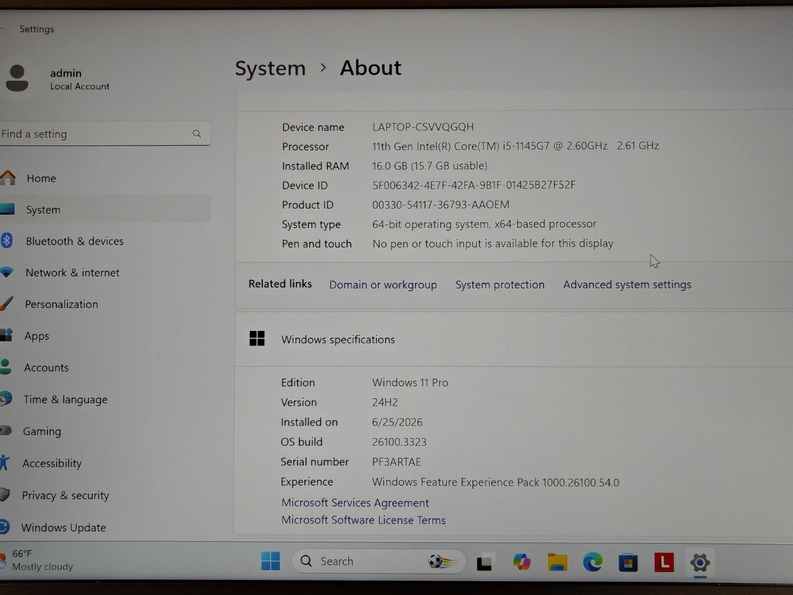This screenshot has height=595, width=793.
Task: Click the Settings gear taskbar icon
Action: pyautogui.click(x=700, y=563)
